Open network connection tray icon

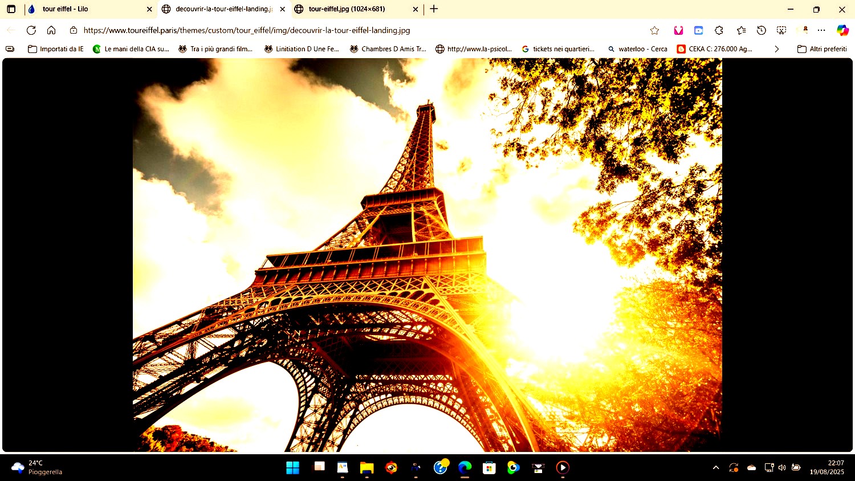tap(769, 468)
